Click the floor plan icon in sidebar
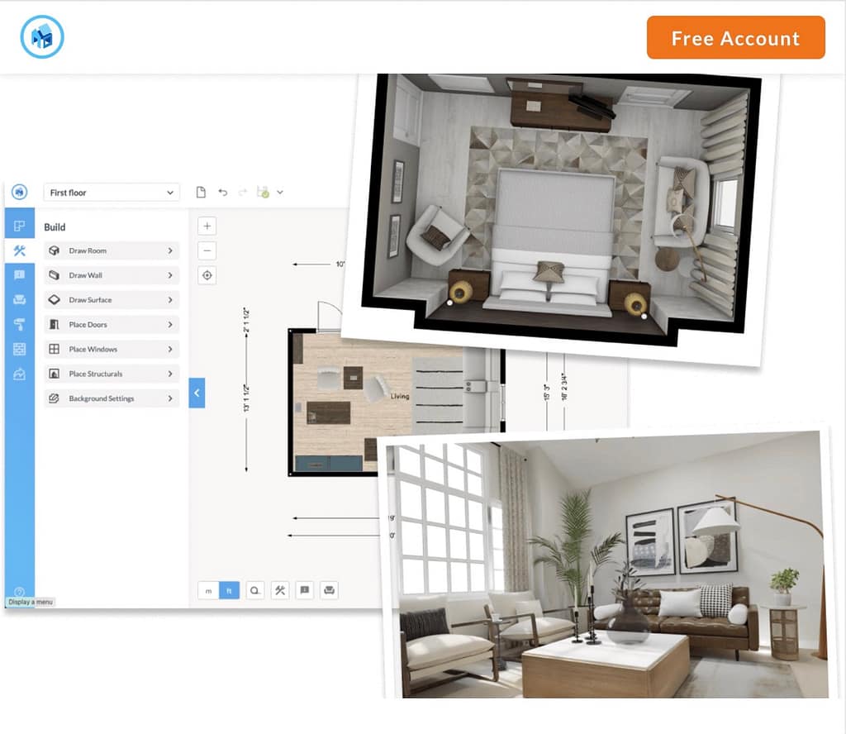 tap(19, 226)
